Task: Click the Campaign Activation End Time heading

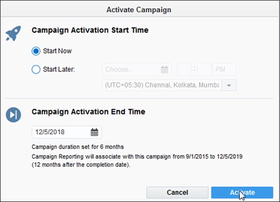Action: click(x=88, y=112)
